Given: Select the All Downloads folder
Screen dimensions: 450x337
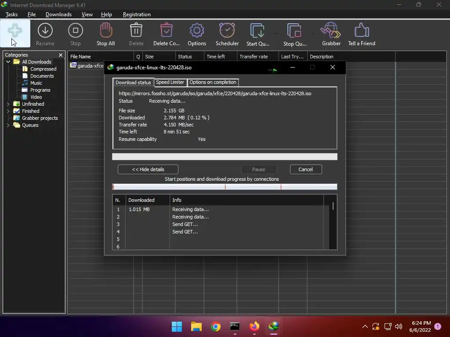Looking at the screenshot, I should pos(36,62).
